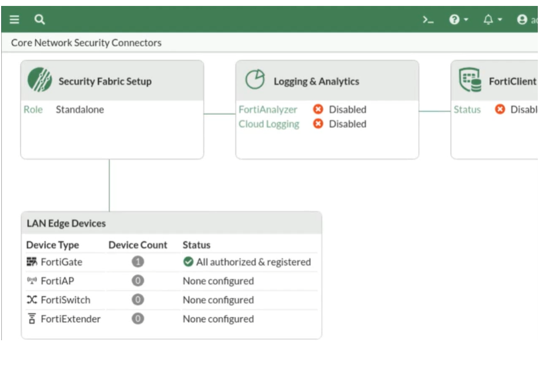Select FortiAP None configured status
The image size is (542, 371).
click(218, 280)
